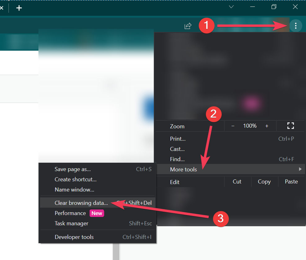Click Copy in the Edit row
306x260 pixels.
tap(264, 182)
